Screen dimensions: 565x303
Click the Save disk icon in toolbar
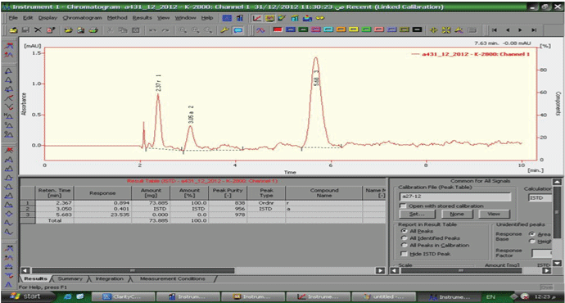pyautogui.click(x=25, y=30)
